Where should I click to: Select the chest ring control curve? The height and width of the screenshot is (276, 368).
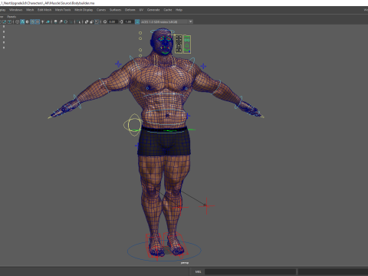point(164,96)
